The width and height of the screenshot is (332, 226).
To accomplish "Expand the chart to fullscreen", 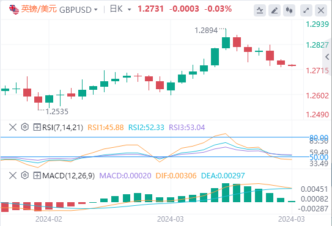I will tap(306, 10).
